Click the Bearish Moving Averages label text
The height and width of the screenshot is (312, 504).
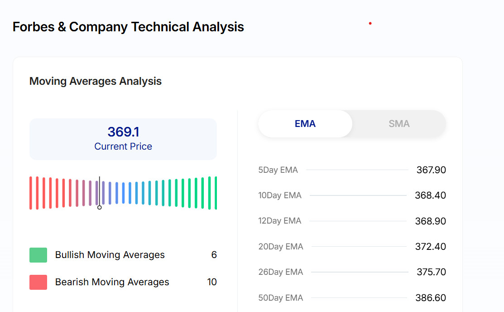click(112, 282)
